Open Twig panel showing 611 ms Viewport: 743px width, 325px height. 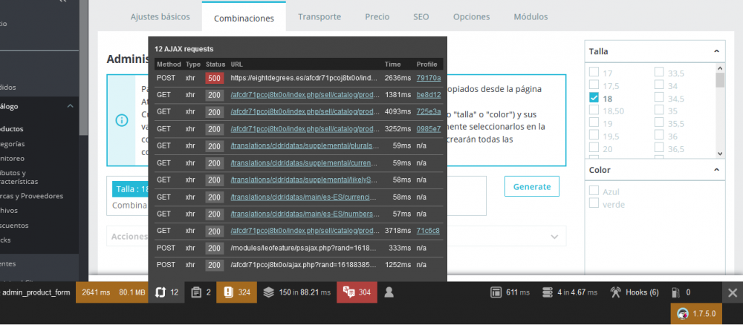coord(510,292)
